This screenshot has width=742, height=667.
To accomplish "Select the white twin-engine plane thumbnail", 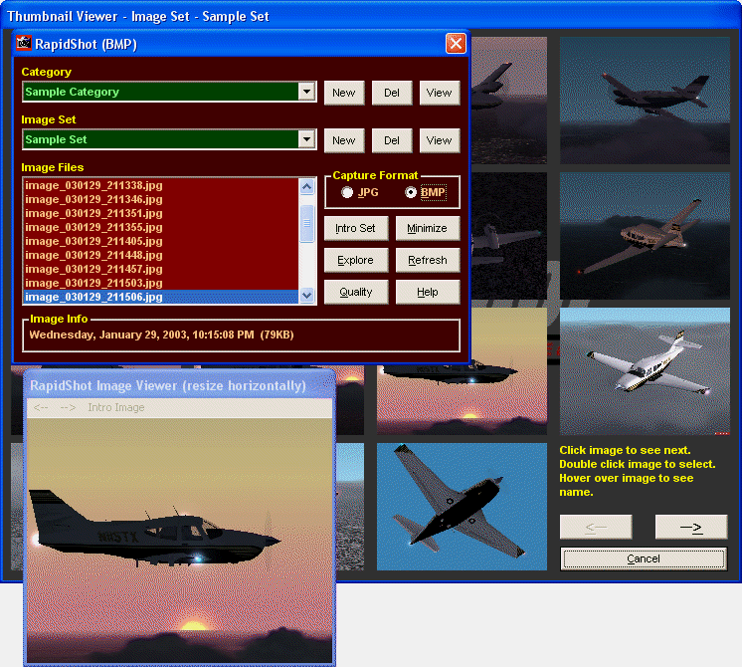I will point(631,370).
